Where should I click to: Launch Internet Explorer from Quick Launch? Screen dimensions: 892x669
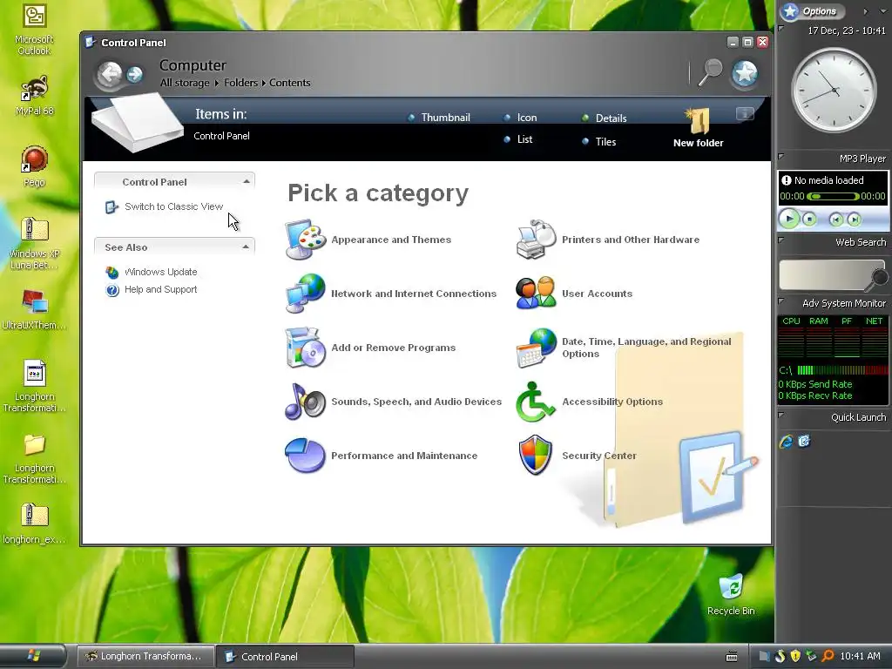(787, 441)
